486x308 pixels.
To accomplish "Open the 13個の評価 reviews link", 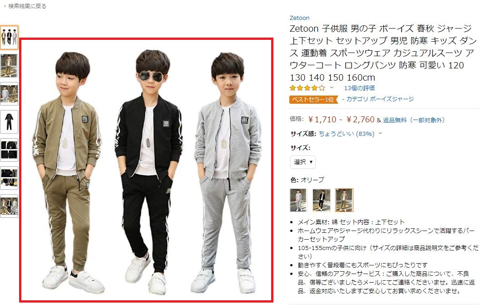I will pyautogui.click(x=359, y=88).
